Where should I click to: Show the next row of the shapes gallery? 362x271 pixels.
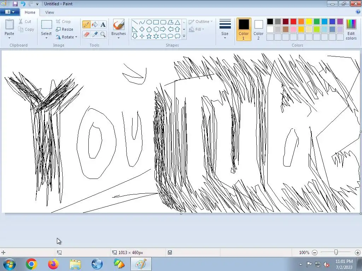[x=184, y=29]
